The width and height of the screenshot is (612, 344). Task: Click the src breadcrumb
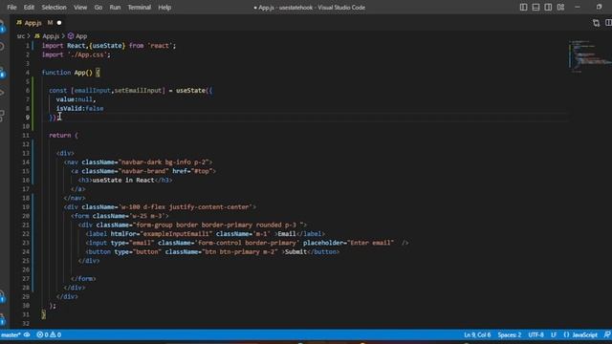21,36
